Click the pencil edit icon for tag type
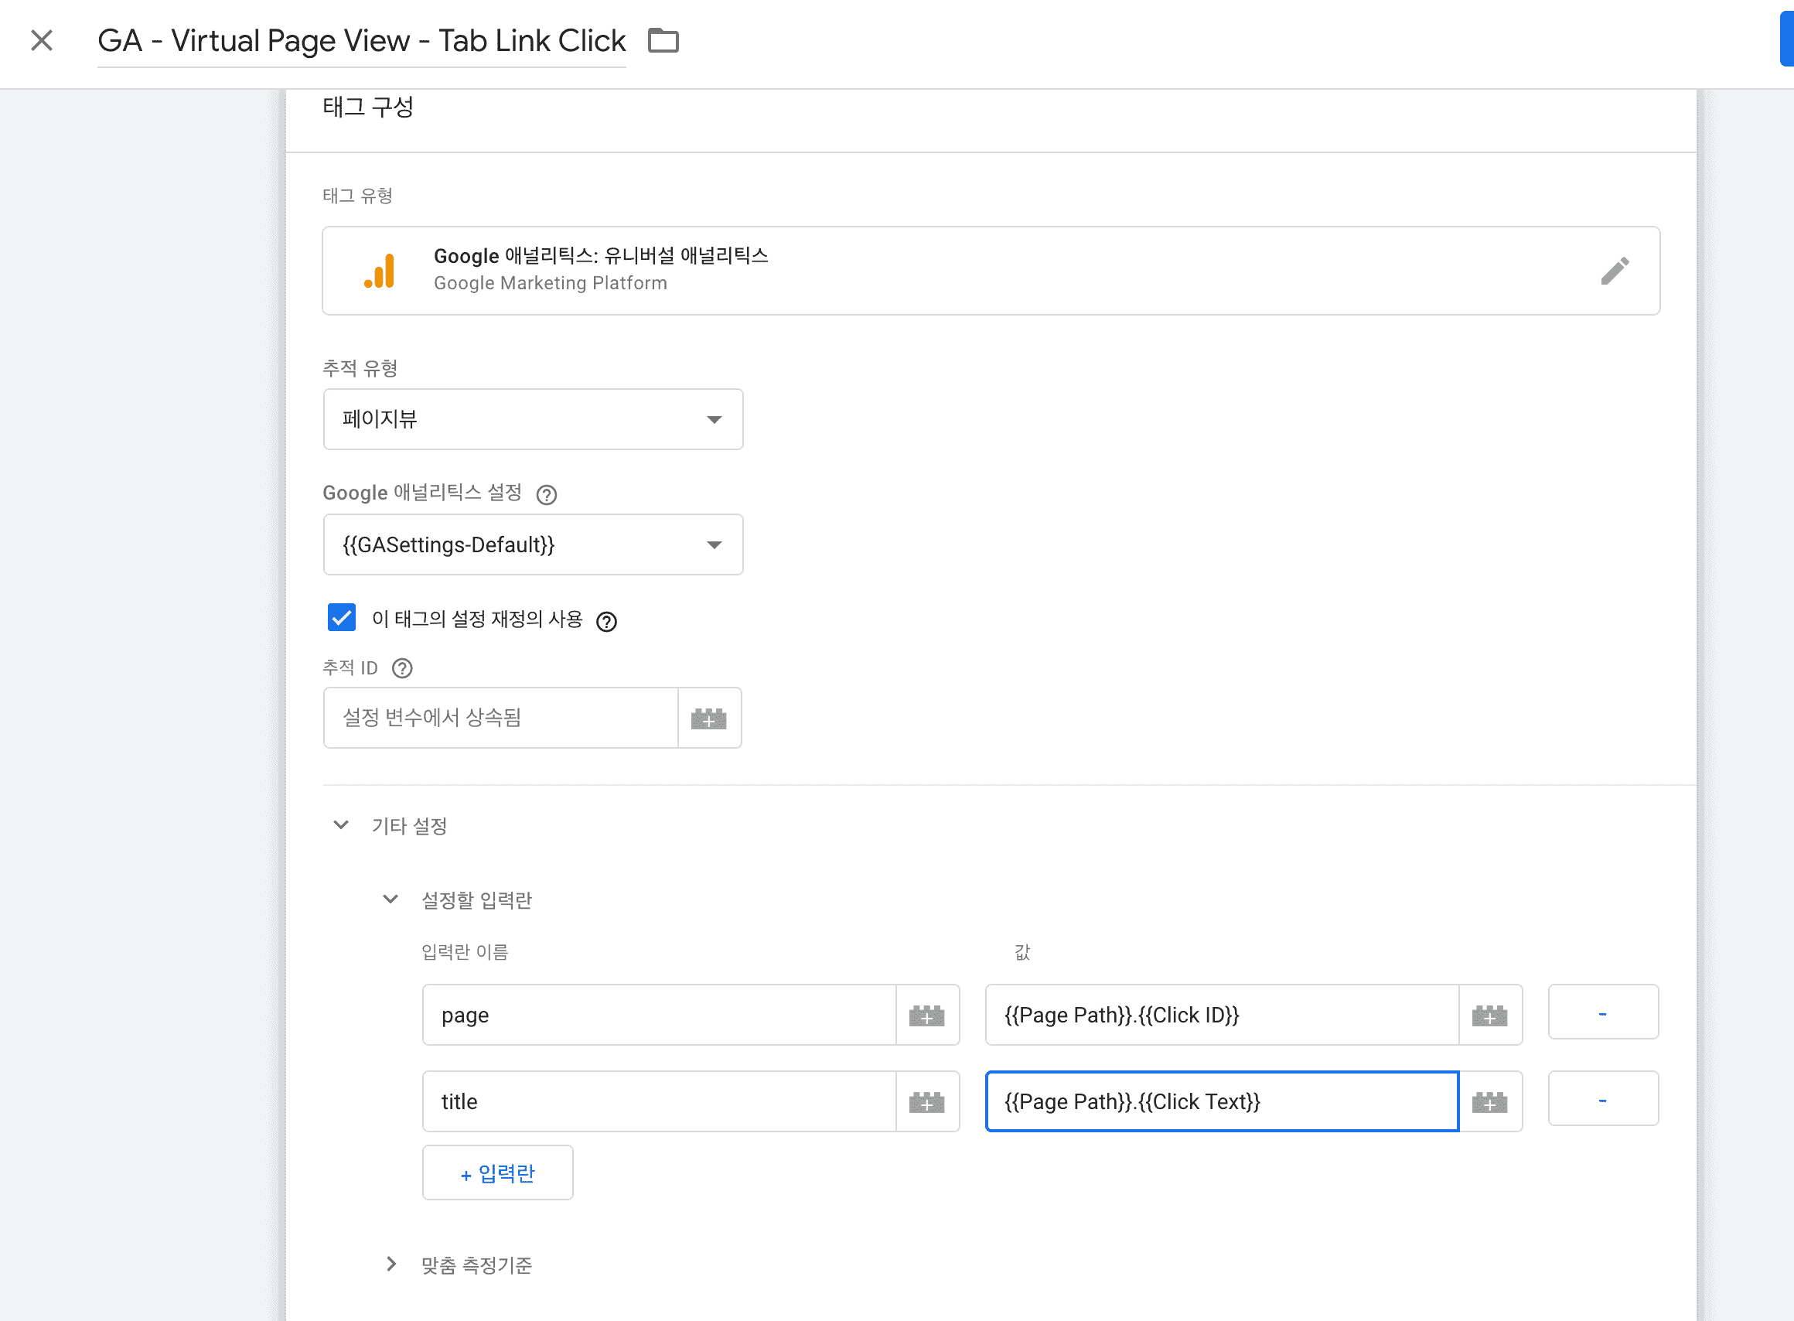 coord(1614,271)
